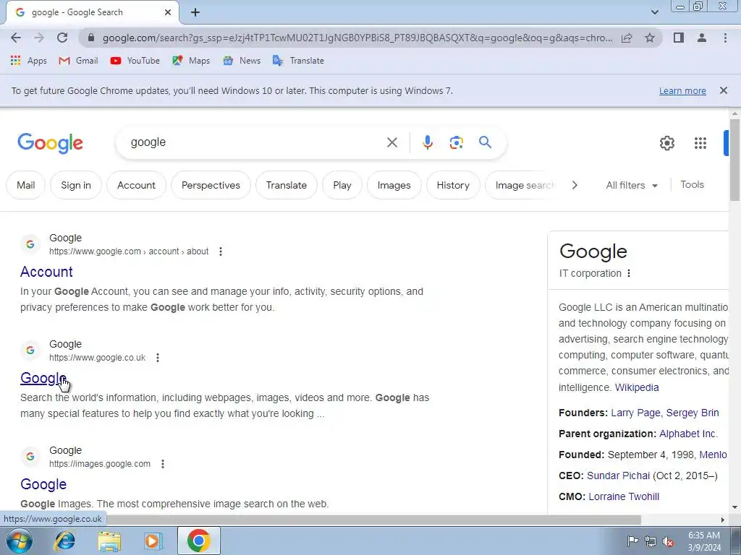Select the Perspectives filter chip
This screenshot has height=555, width=741.
point(211,186)
